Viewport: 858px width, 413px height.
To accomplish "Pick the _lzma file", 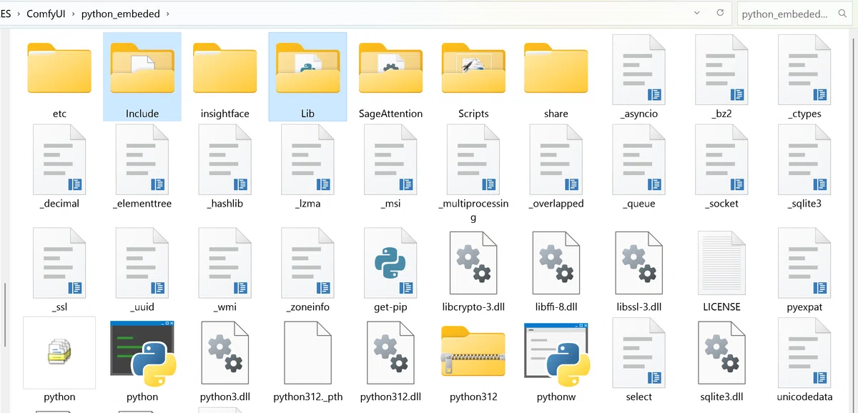I will pos(308,166).
